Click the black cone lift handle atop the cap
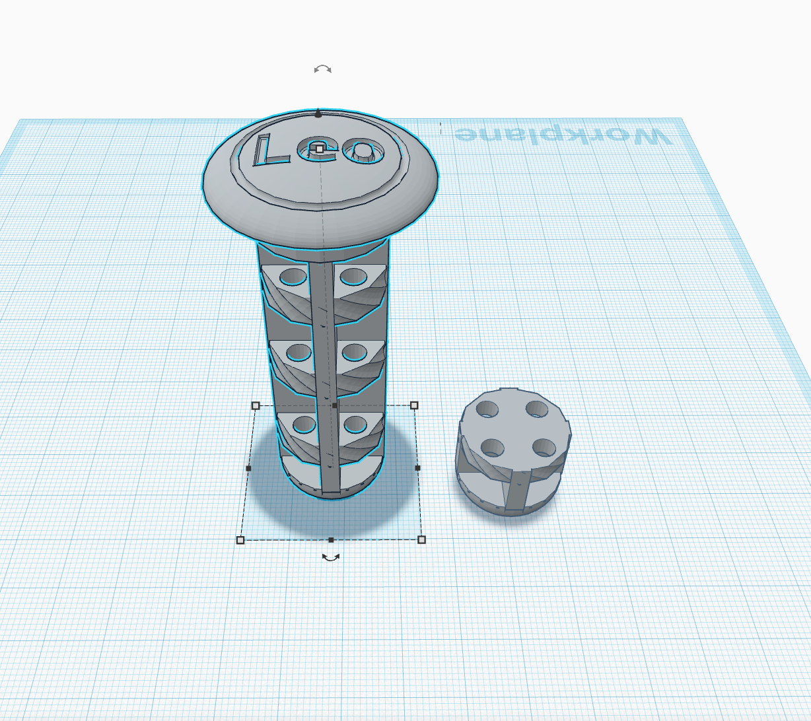 [318, 114]
